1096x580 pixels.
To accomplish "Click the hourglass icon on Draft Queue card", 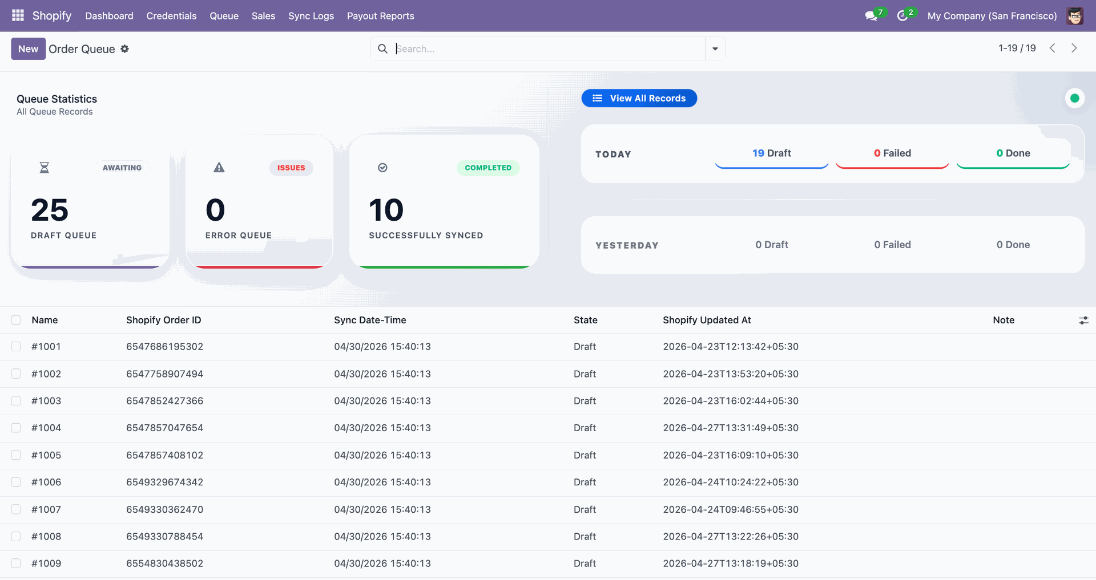I will coord(45,168).
